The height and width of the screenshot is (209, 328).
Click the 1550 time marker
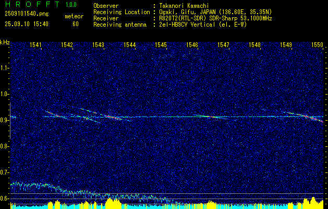pyautogui.click(x=318, y=44)
